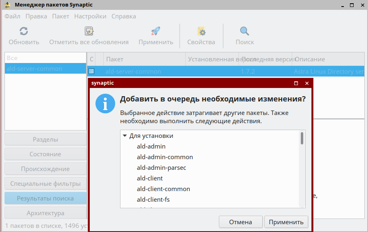Click the С status column header

pyautogui.click(x=91, y=59)
